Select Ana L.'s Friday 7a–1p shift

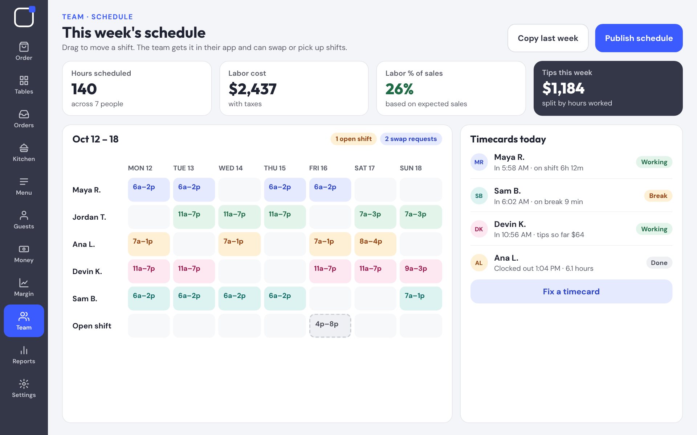pos(330,244)
